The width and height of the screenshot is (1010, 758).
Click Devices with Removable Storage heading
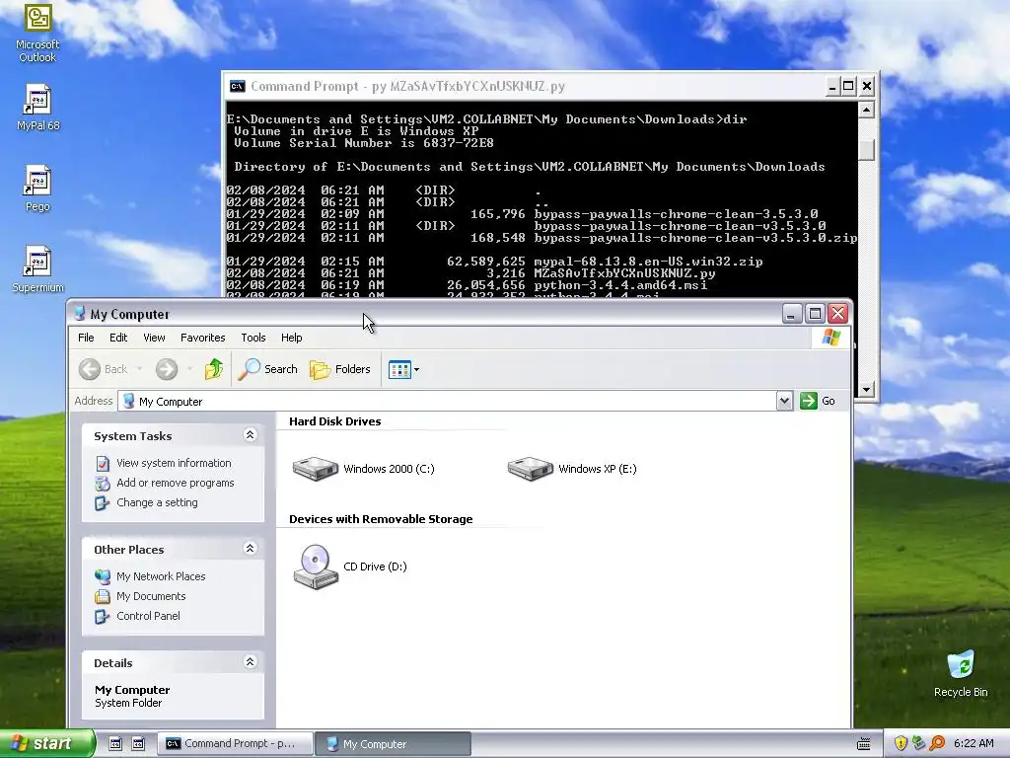click(x=381, y=519)
